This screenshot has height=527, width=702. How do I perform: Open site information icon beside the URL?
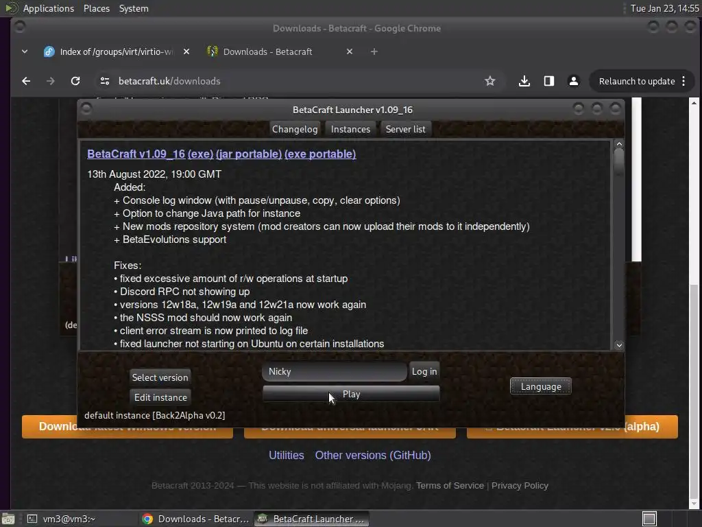[105, 81]
